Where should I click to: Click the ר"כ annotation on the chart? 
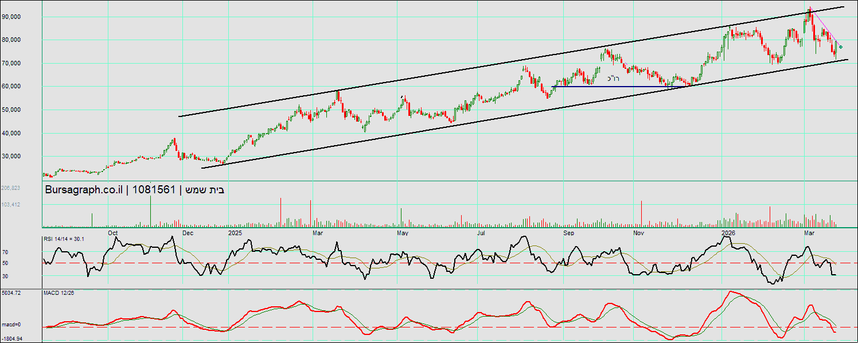pyautogui.click(x=613, y=79)
